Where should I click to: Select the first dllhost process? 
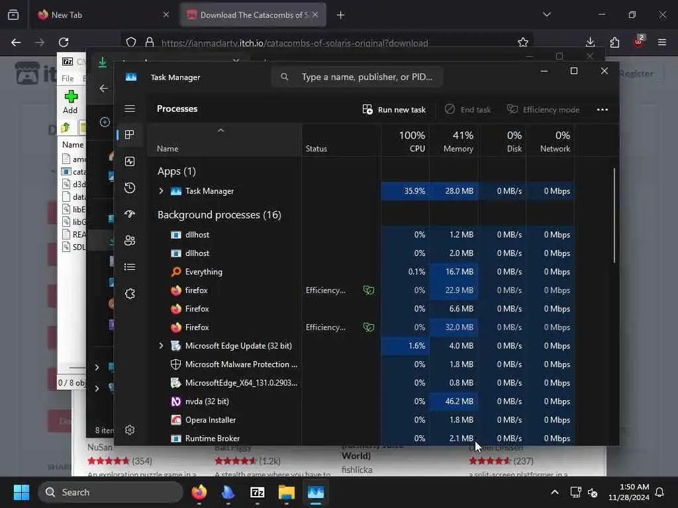pyautogui.click(x=362, y=235)
